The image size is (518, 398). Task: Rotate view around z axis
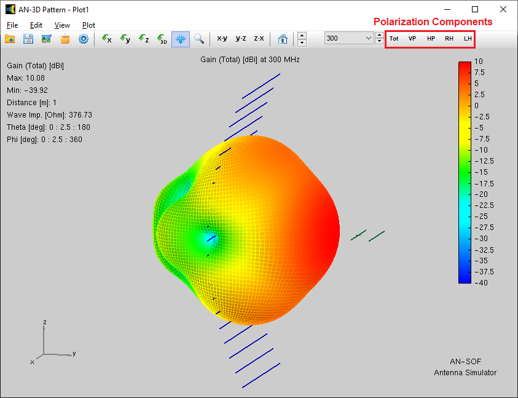[144, 39]
